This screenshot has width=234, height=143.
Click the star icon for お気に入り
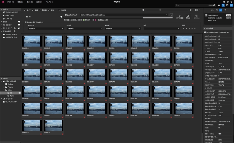click(4, 15)
